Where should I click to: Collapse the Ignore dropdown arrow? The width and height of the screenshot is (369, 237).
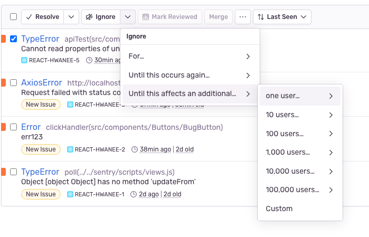128,17
